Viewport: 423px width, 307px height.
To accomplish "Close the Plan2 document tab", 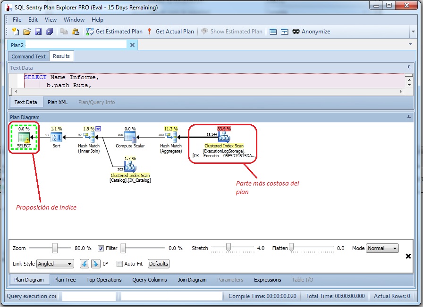I will coord(133,45).
